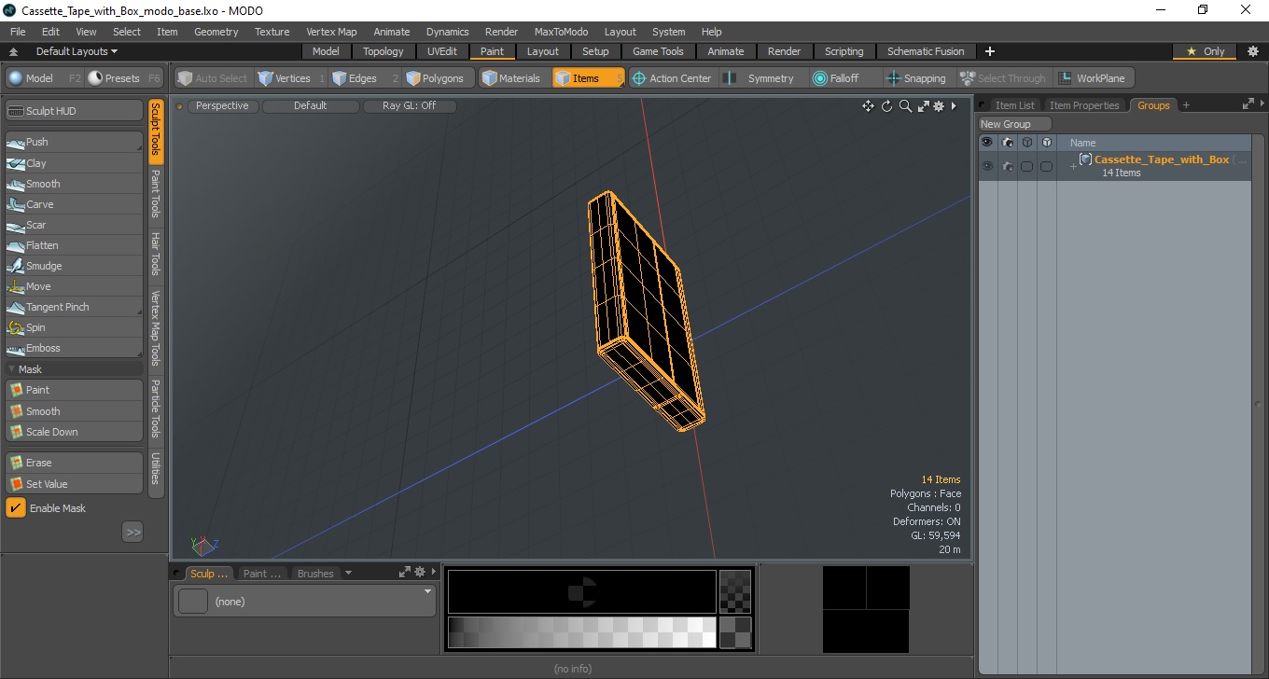The image size is (1269, 679).
Task: Select the Flatten sculpt tool
Action: click(74, 245)
